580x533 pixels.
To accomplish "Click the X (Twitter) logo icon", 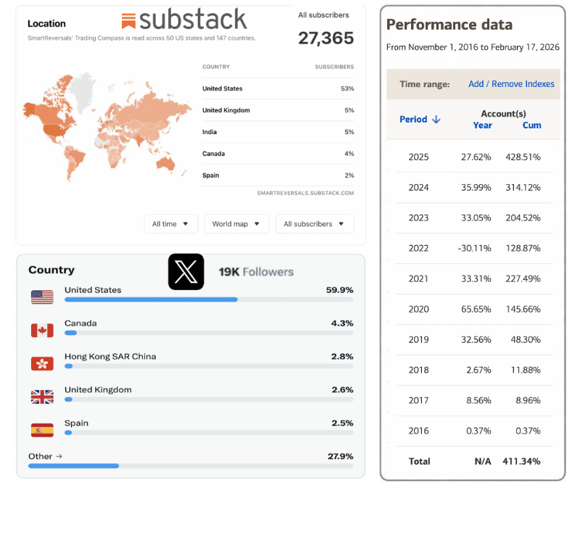I will 186,272.
